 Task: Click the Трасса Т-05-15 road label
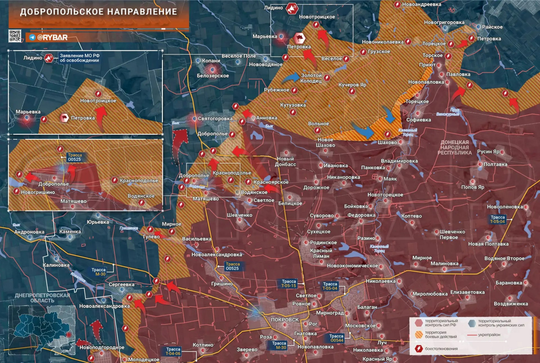coord(289,283)
